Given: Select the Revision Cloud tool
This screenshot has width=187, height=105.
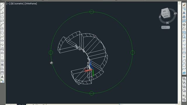Looking at the screenshot, I should click(x=2, y=33).
